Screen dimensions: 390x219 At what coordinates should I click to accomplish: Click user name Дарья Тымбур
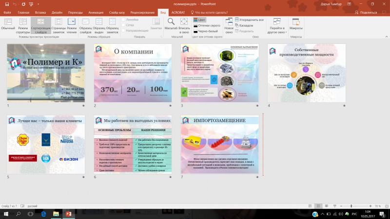point(331,4)
